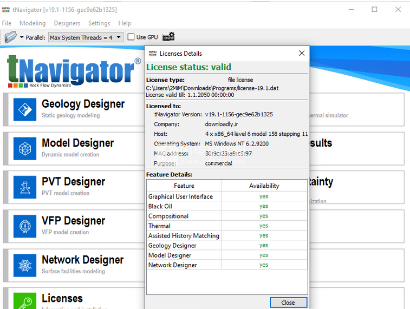Image resolution: width=410 pixels, height=309 pixels.
Task: Click yes availability for Black Oil
Action: [264, 206]
